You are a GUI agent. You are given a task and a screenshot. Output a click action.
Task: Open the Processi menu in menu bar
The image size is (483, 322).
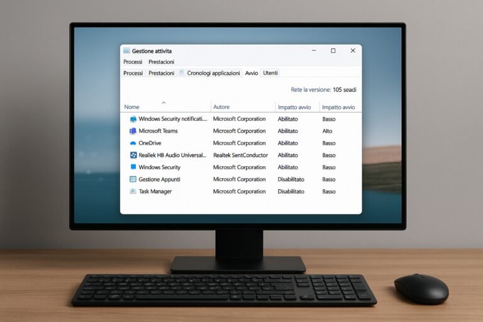(133, 62)
